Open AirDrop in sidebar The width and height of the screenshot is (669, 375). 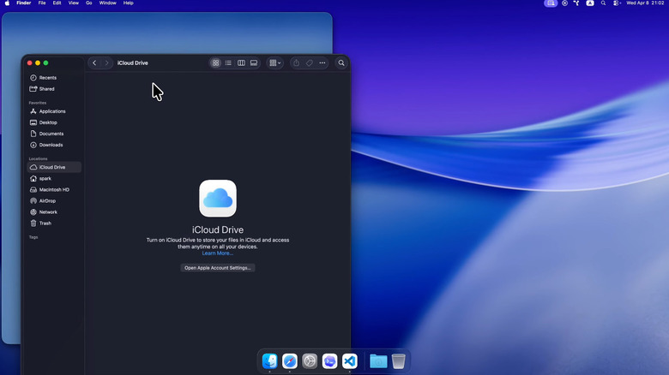pos(54,200)
